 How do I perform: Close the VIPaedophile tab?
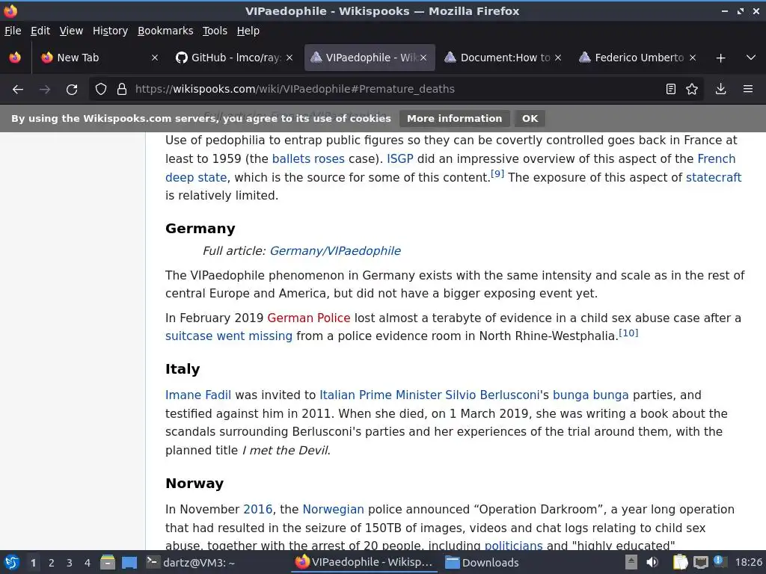[423, 58]
